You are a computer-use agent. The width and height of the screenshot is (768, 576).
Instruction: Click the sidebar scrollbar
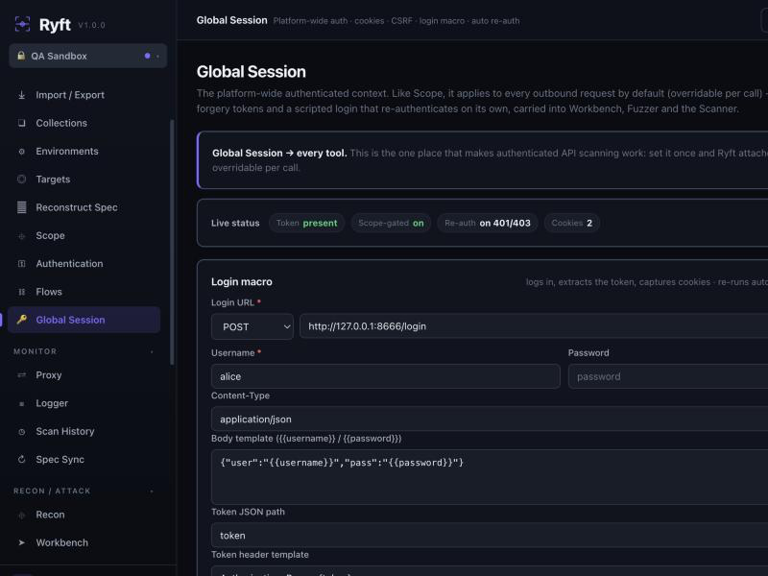(x=172, y=243)
